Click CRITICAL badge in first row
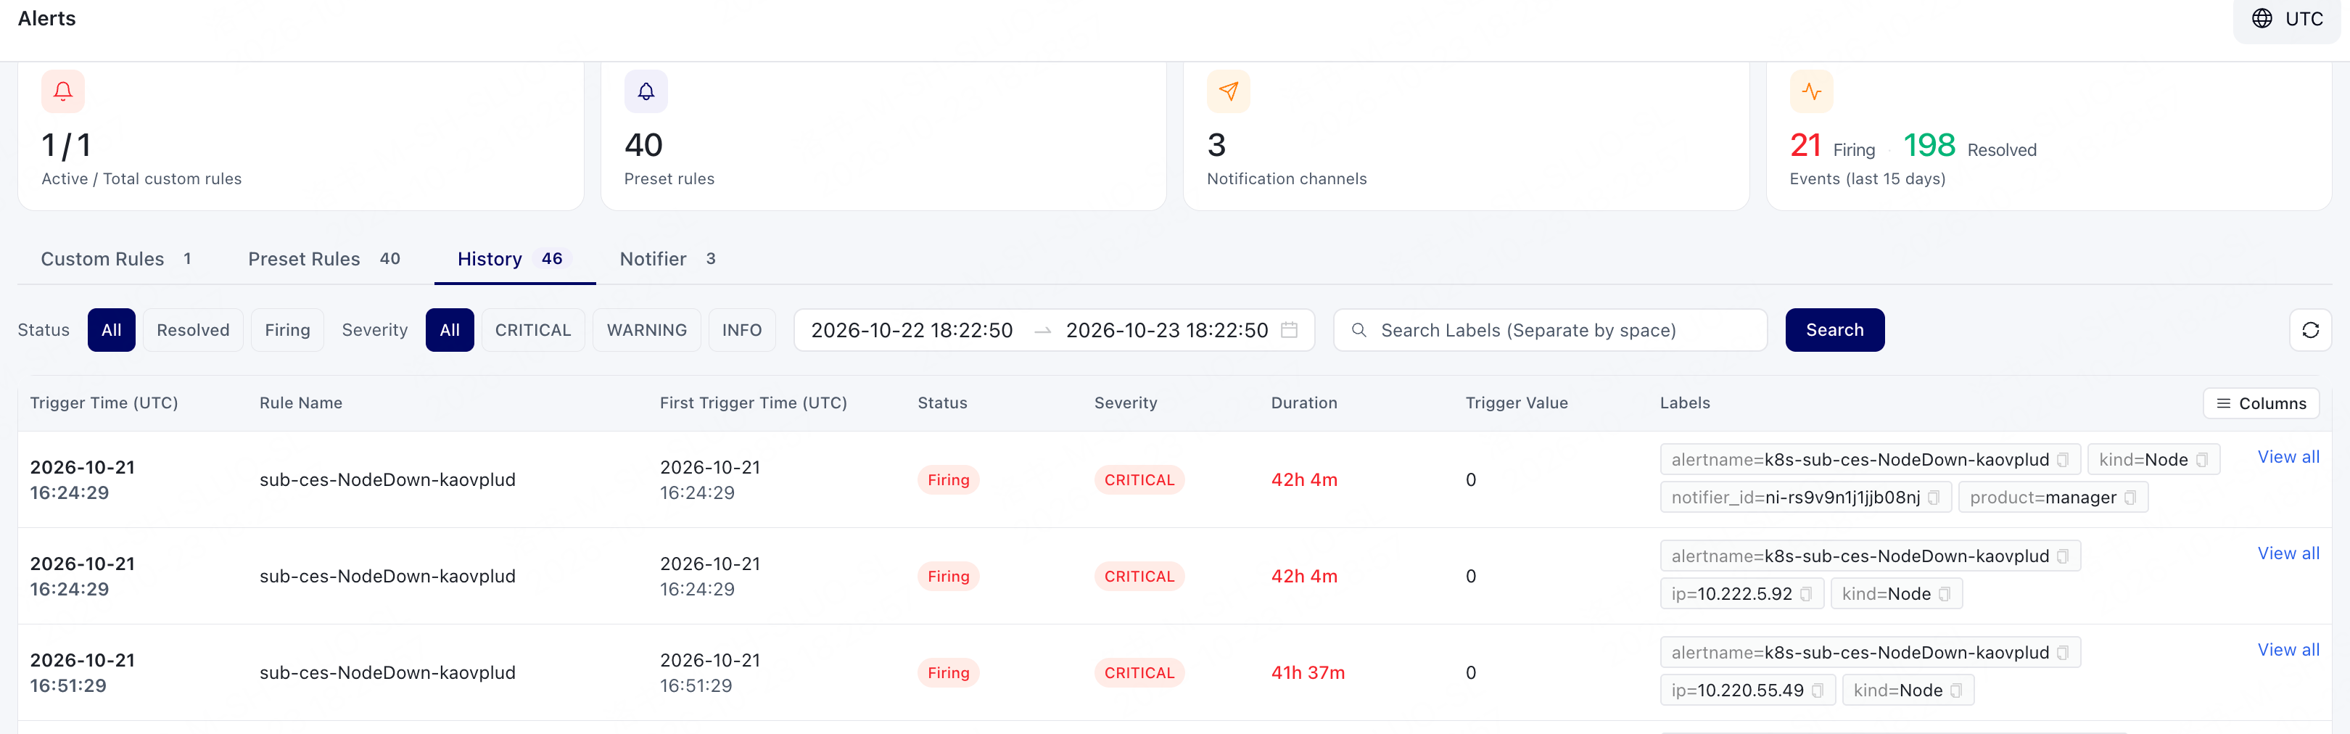The image size is (2350, 734). 1139,479
